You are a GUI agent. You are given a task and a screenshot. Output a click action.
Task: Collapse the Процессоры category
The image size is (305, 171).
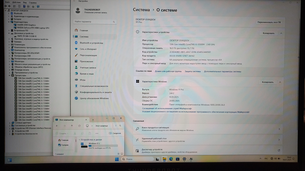point(9,75)
